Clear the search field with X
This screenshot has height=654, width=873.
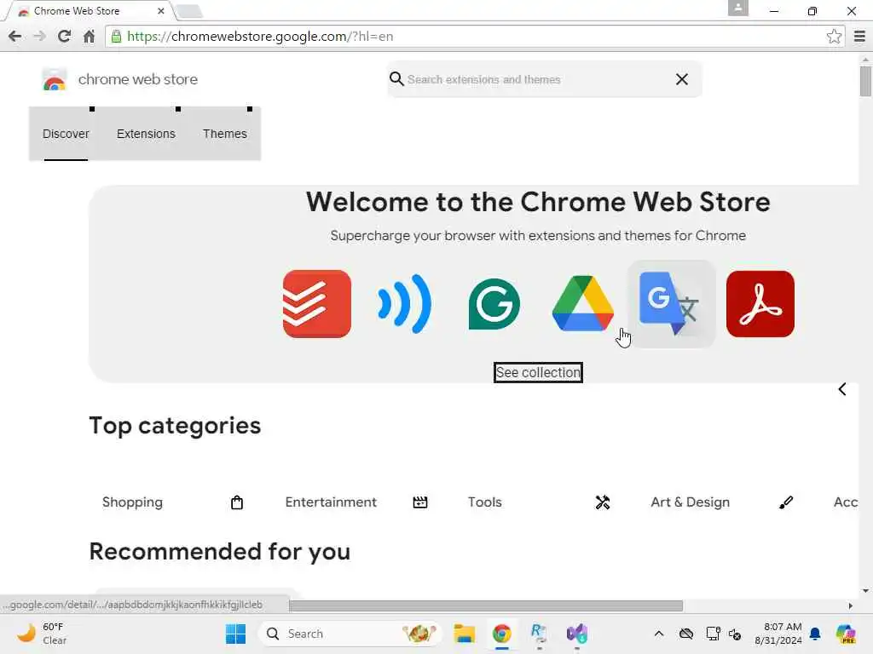(x=681, y=79)
